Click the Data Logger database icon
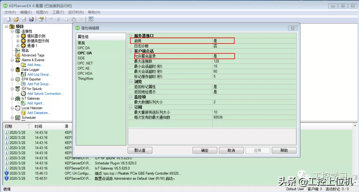The height and width of the screenshot is (192, 359). 18,69
